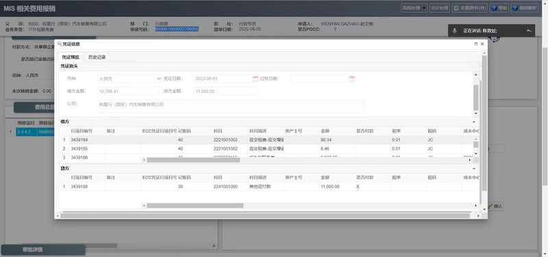Click the 科目 column header in the 借方 table
Image resolution: width=548 pixels, height=257 pixels.
pyautogui.click(x=229, y=131)
